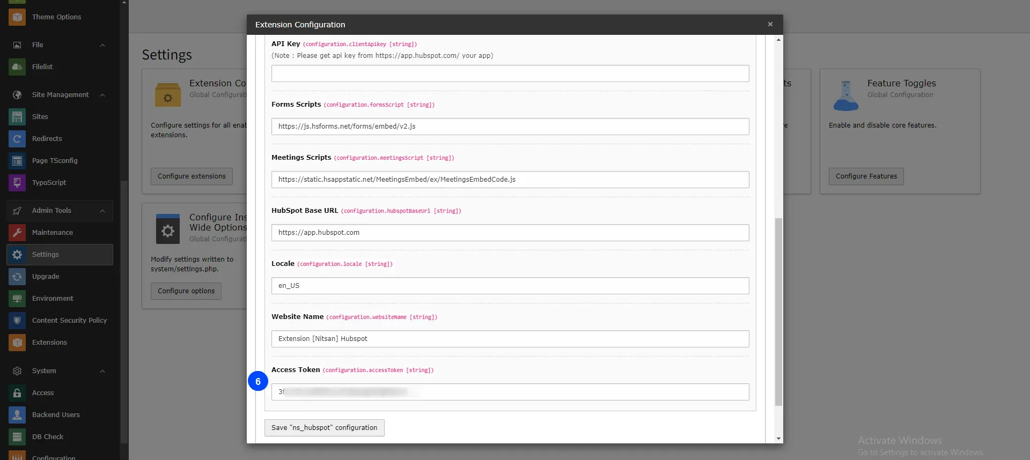Open the Environment menu entry
Screen dimensions: 1030x460
(x=53, y=299)
